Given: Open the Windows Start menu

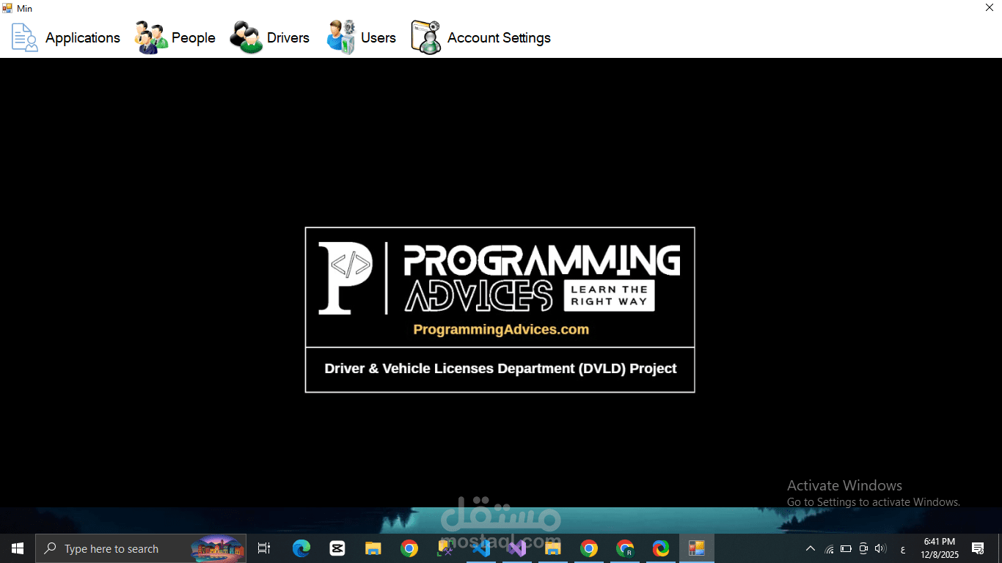Looking at the screenshot, I should coord(18,548).
